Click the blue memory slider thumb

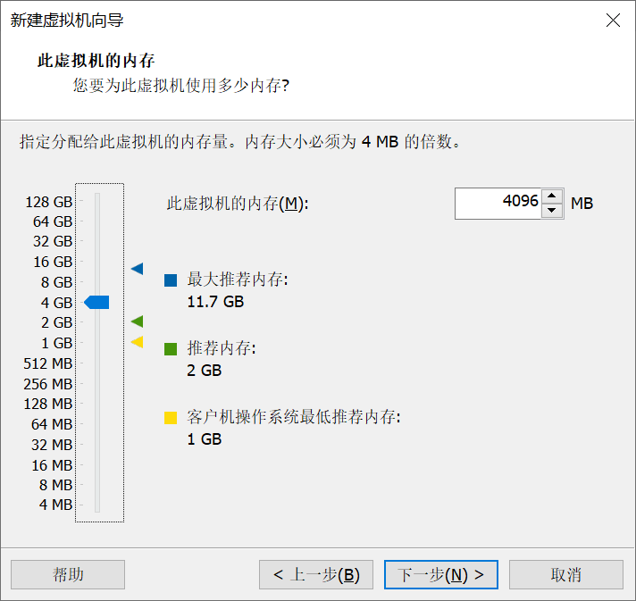[x=96, y=303]
